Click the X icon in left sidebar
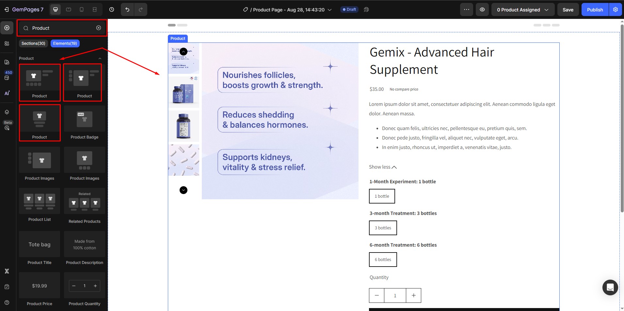624x311 pixels. coord(7,271)
